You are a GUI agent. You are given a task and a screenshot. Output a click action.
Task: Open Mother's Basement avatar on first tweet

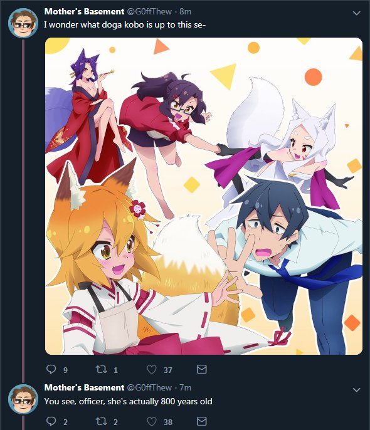23,23
